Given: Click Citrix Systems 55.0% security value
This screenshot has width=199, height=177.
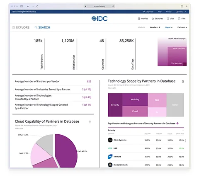Looking at the screenshot, I should [x=147, y=140].
